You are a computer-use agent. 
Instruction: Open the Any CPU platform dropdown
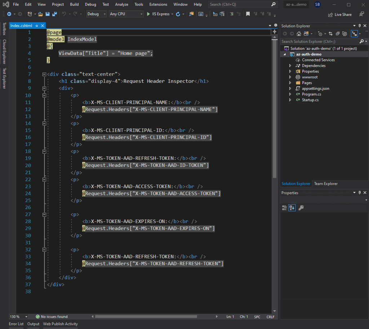126,14
